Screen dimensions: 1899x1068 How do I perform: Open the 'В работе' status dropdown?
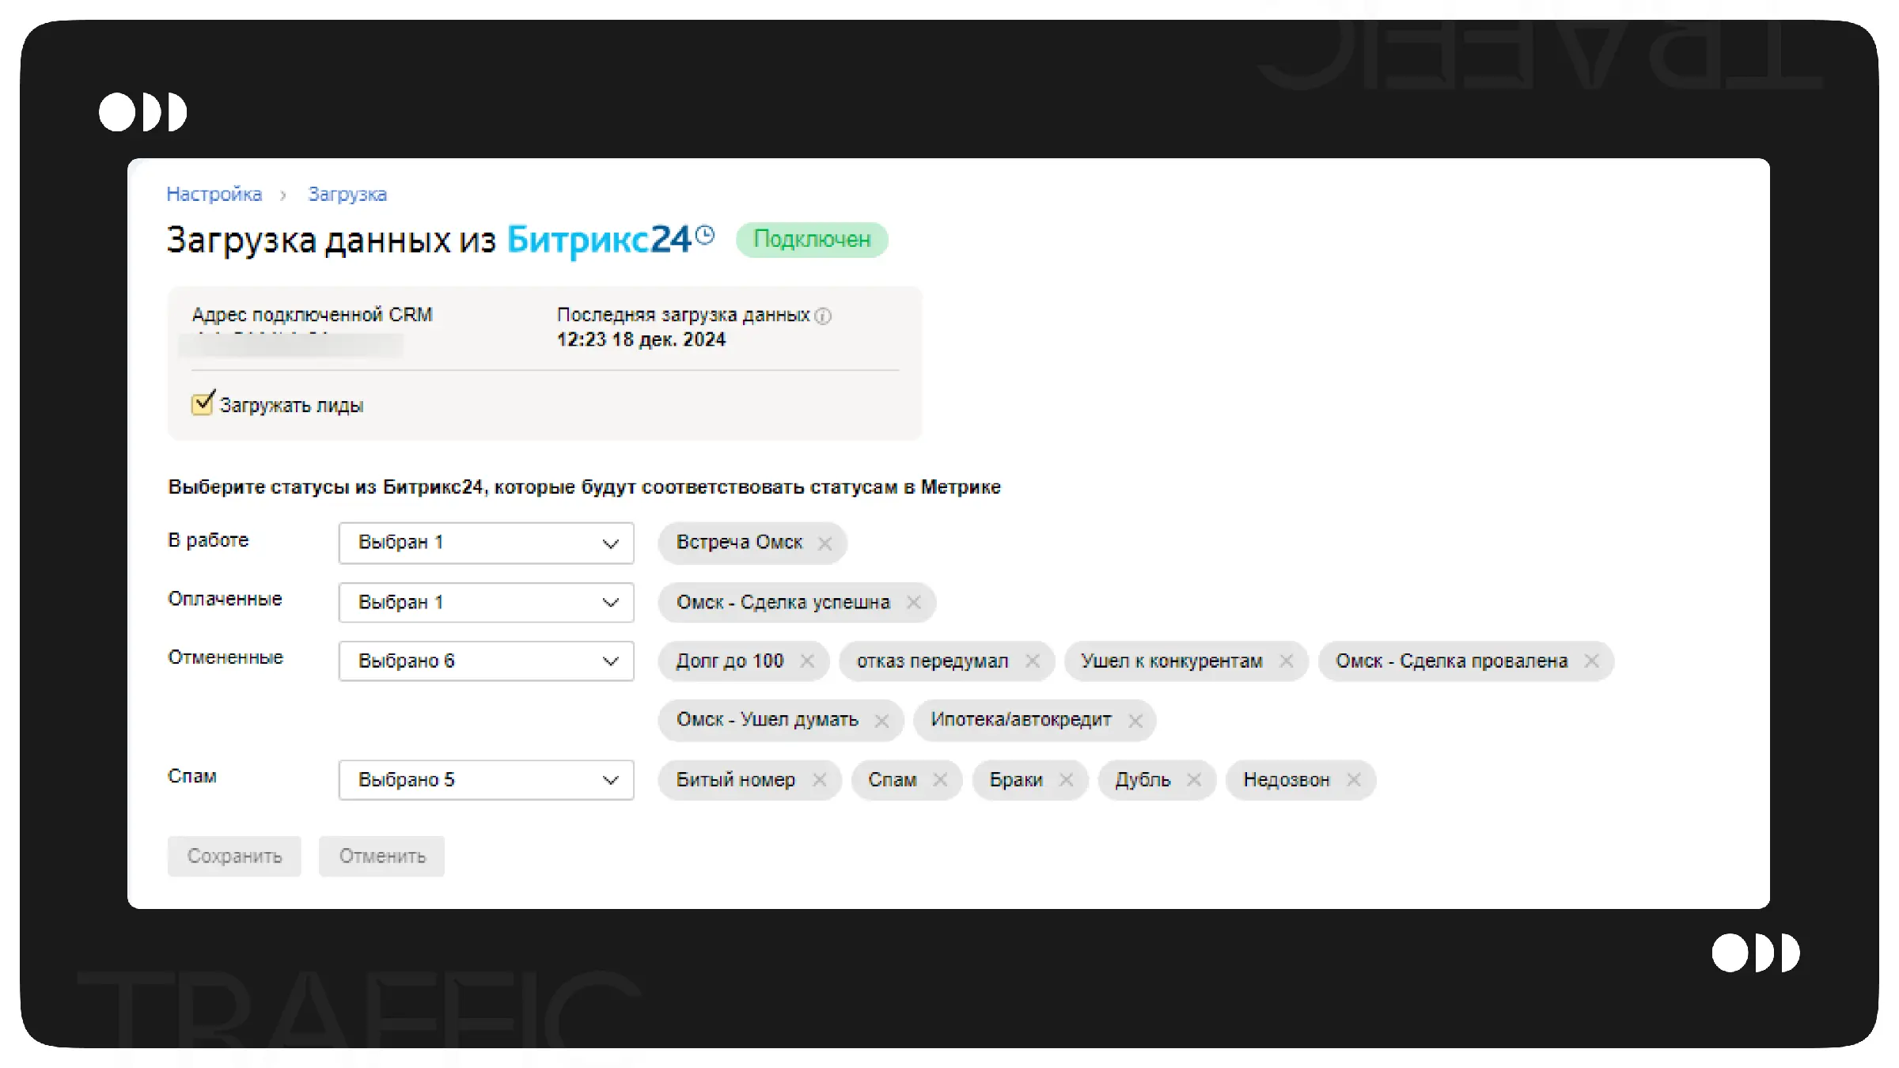486,543
